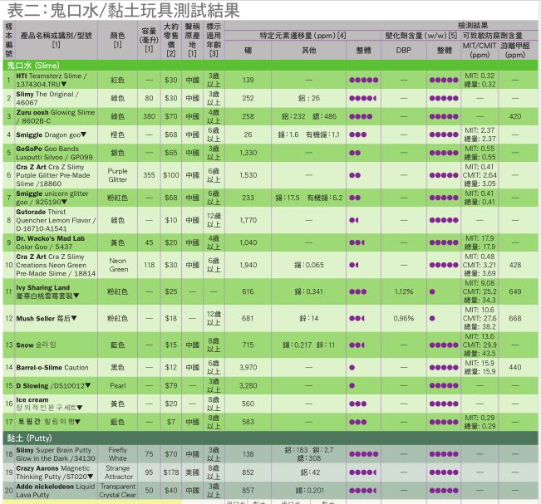The image size is (541, 504).
Task: Click the volume value 118
Action: click(149, 265)
